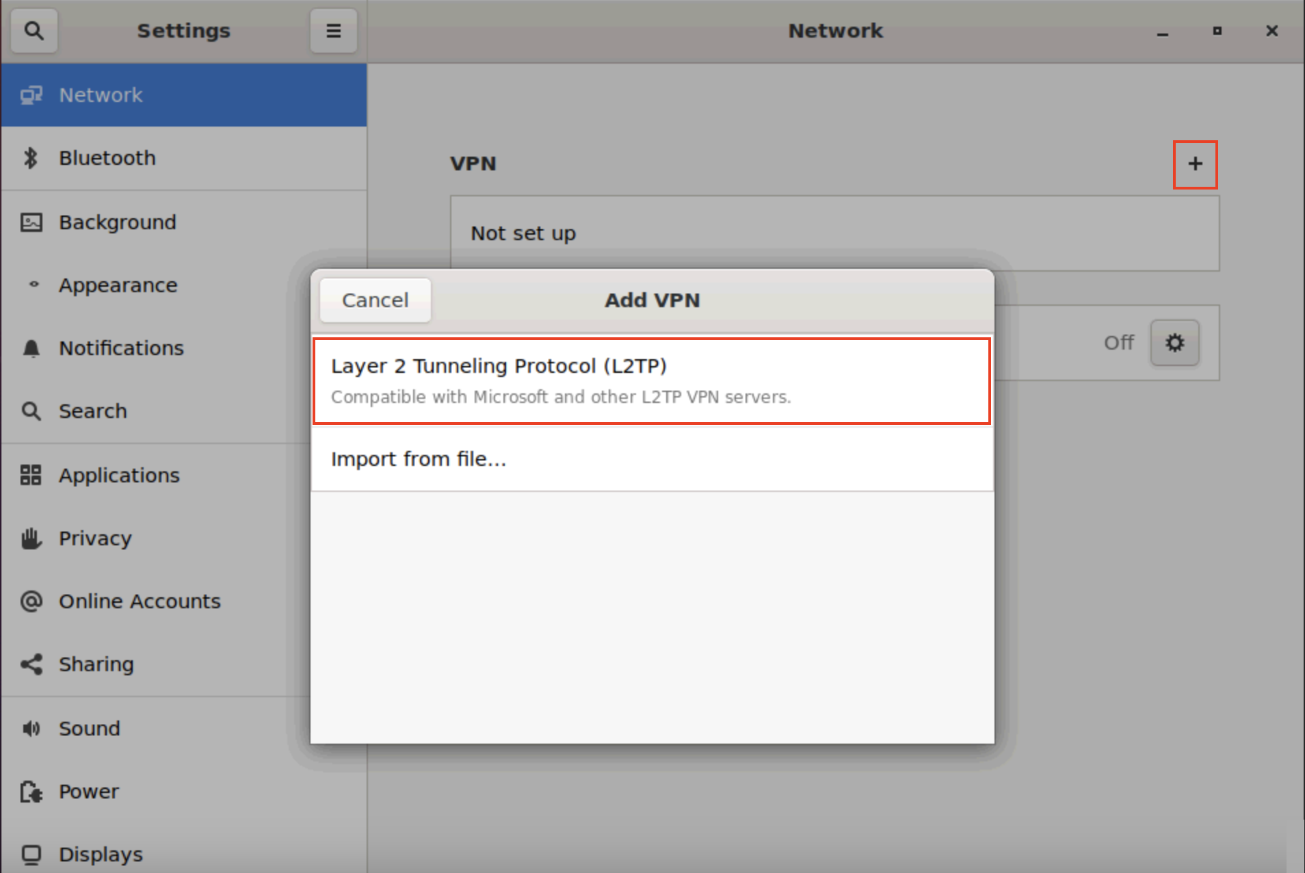Click the plus button to add VPN
Viewport: 1305px width, 873px height.
tap(1195, 164)
